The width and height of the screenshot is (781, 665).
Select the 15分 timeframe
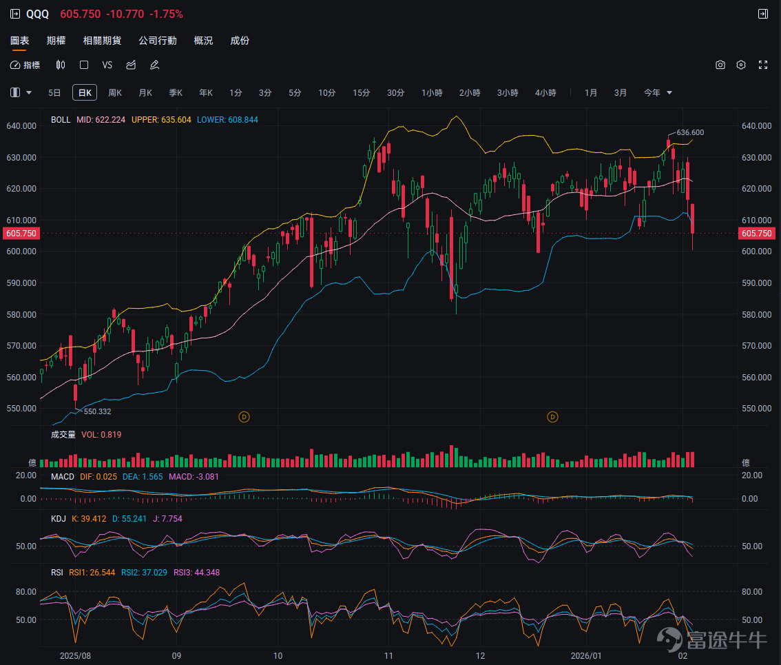pyautogui.click(x=362, y=93)
